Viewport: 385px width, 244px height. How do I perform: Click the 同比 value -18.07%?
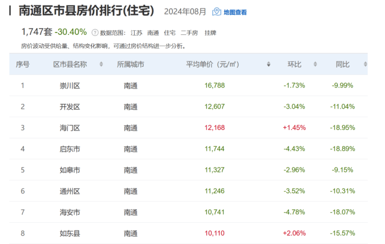[342, 212]
